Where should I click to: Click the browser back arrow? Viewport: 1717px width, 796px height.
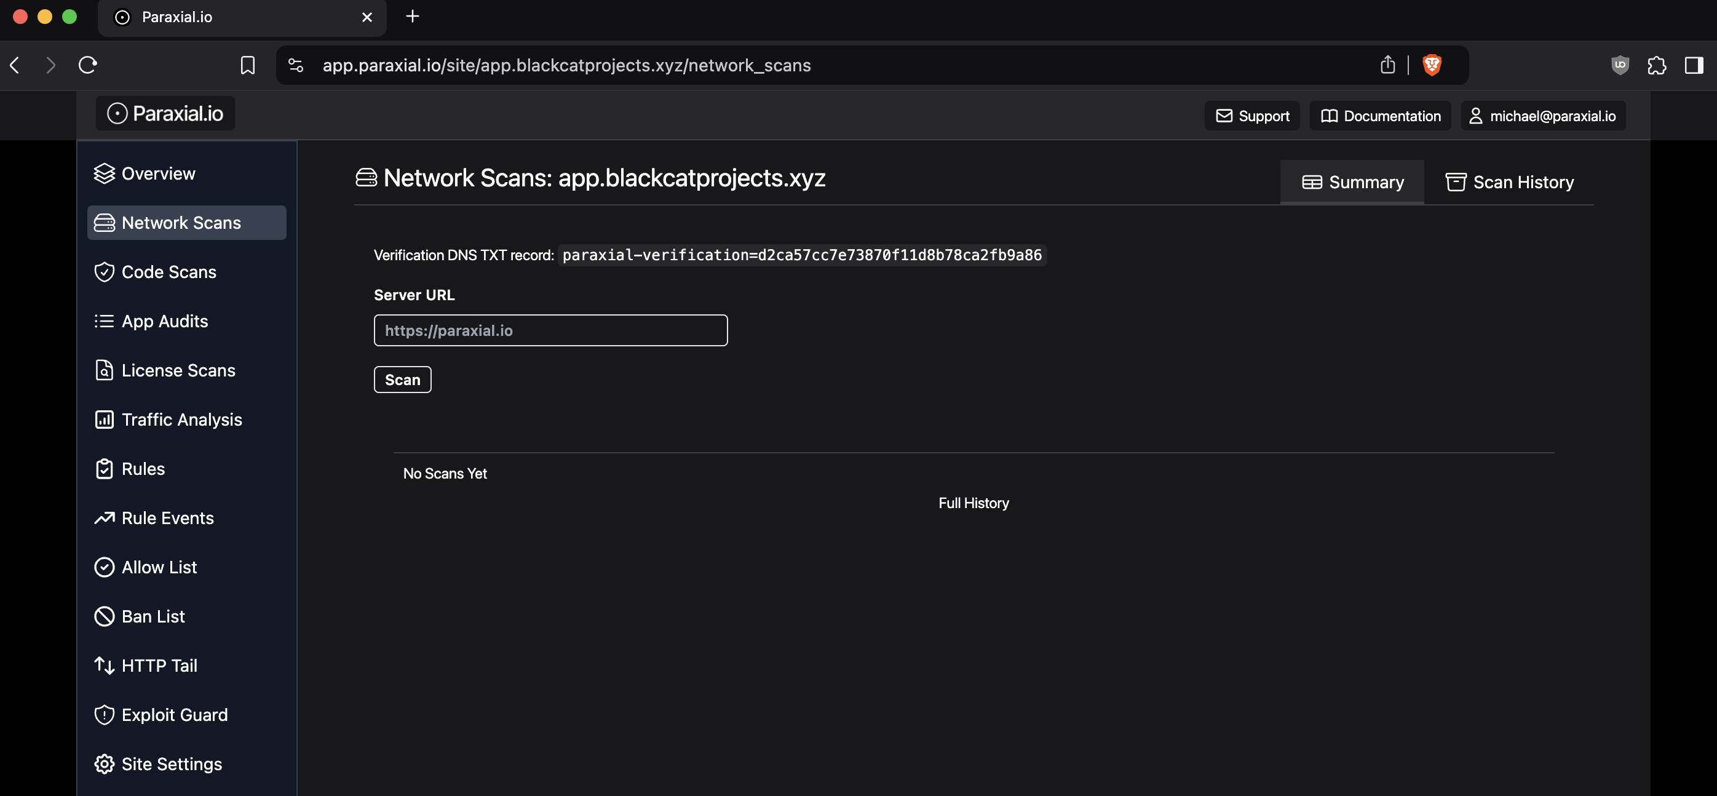pos(15,65)
